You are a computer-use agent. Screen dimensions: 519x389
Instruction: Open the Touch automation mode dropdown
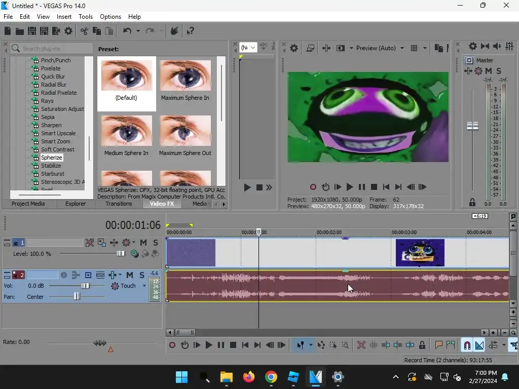click(144, 286)
